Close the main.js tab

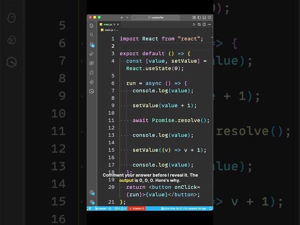pos(118,24)
